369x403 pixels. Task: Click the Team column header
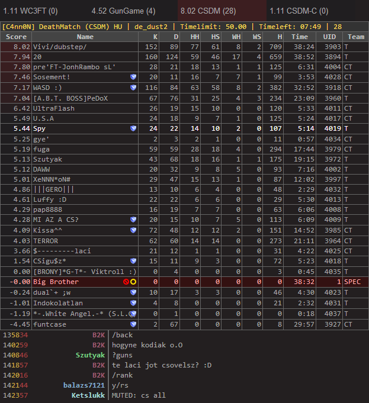(x=355, y=37)
